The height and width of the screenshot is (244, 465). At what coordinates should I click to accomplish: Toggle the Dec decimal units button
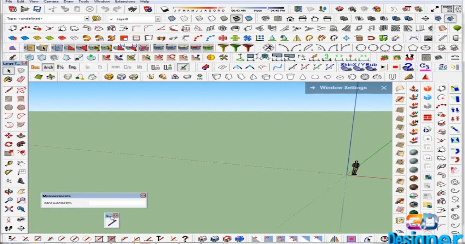coord(35,67)
